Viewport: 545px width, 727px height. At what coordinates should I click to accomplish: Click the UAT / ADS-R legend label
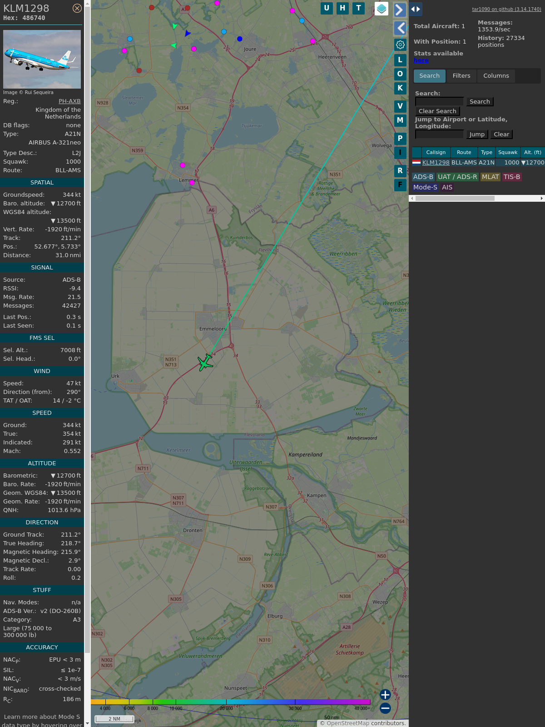tap(457, 177)
